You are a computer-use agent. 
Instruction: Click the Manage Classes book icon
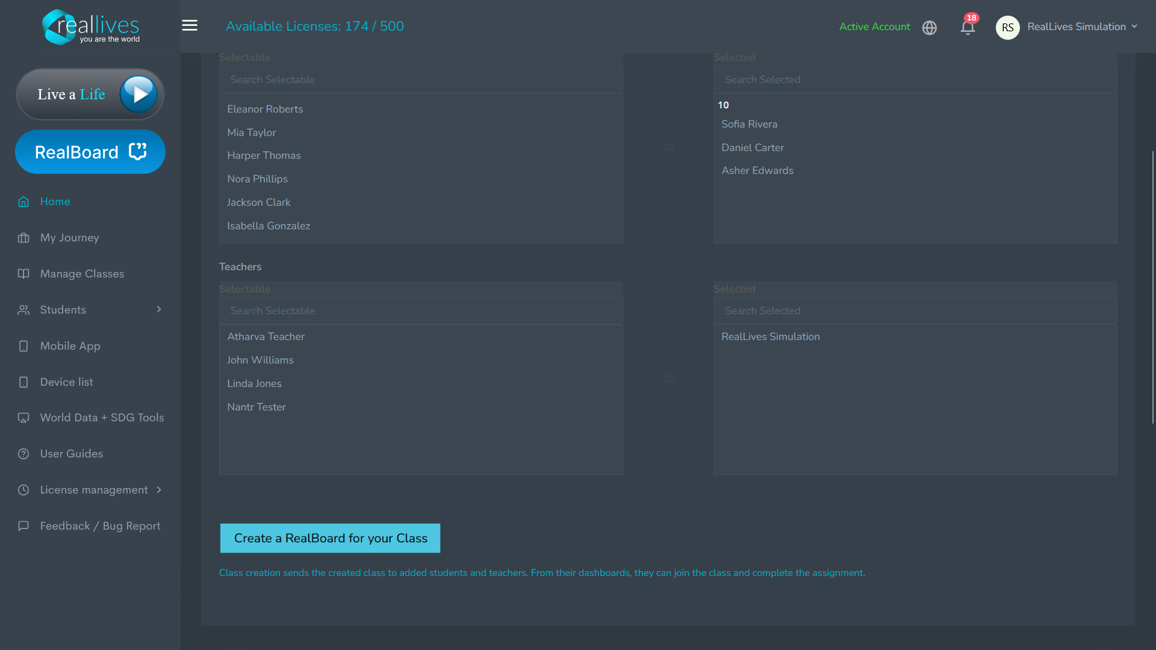point(23,274)
